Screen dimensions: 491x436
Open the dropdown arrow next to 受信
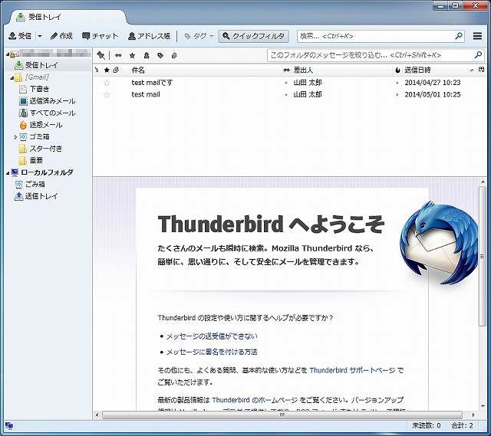click(x=40, y=36)
